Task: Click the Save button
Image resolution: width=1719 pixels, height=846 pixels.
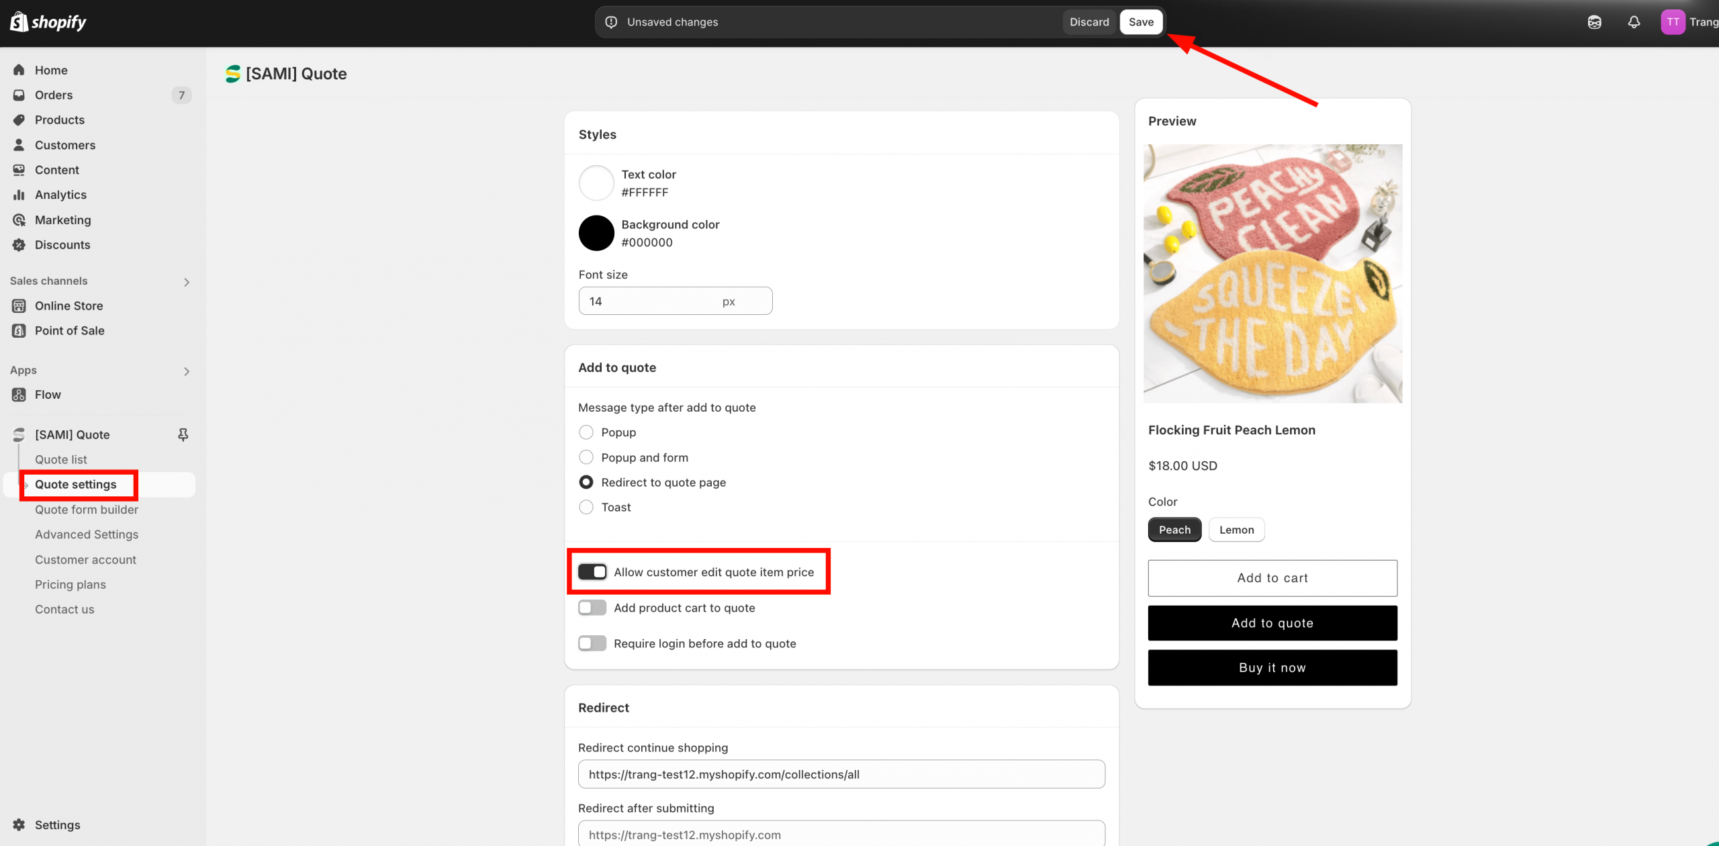Action: tap(1141, 22)
